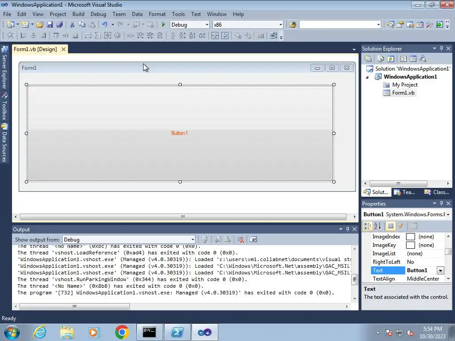Viewport: 455px width, 341px height.
Task: Click the Make Same Width icon
Action: tap(88, 36)
